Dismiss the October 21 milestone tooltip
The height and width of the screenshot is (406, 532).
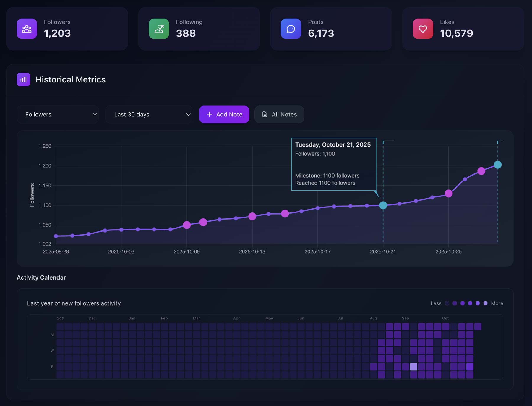tap(334, 164)
